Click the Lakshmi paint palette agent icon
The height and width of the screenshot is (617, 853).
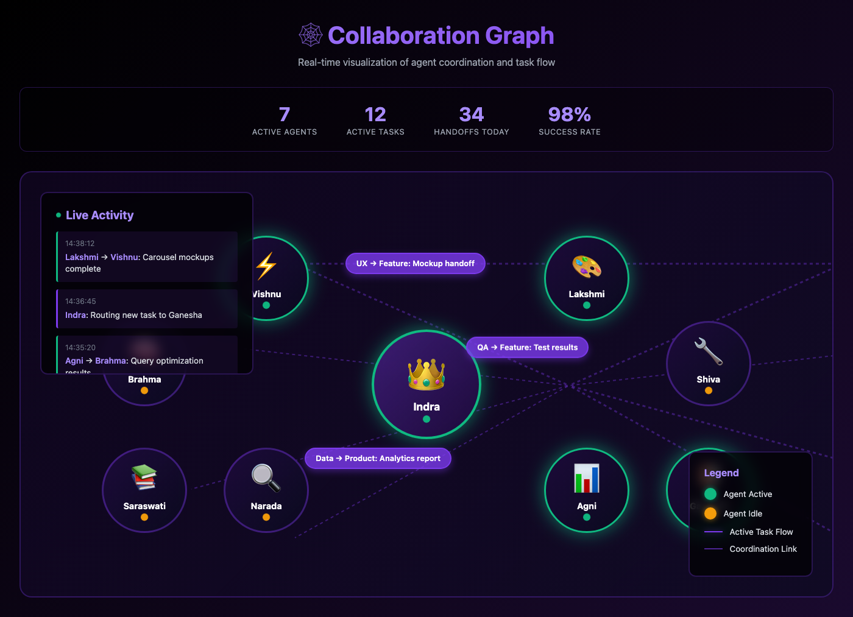coord(586,267)
